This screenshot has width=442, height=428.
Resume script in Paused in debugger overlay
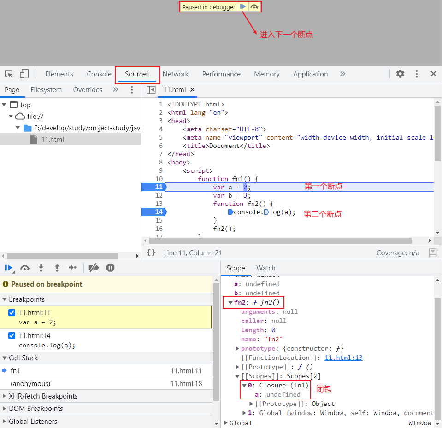pyautogui.click(x=243, y=7)
